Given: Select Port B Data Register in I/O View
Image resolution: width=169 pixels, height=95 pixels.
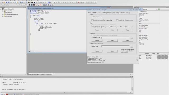Looking at the screenshot, I should [143, 25].
